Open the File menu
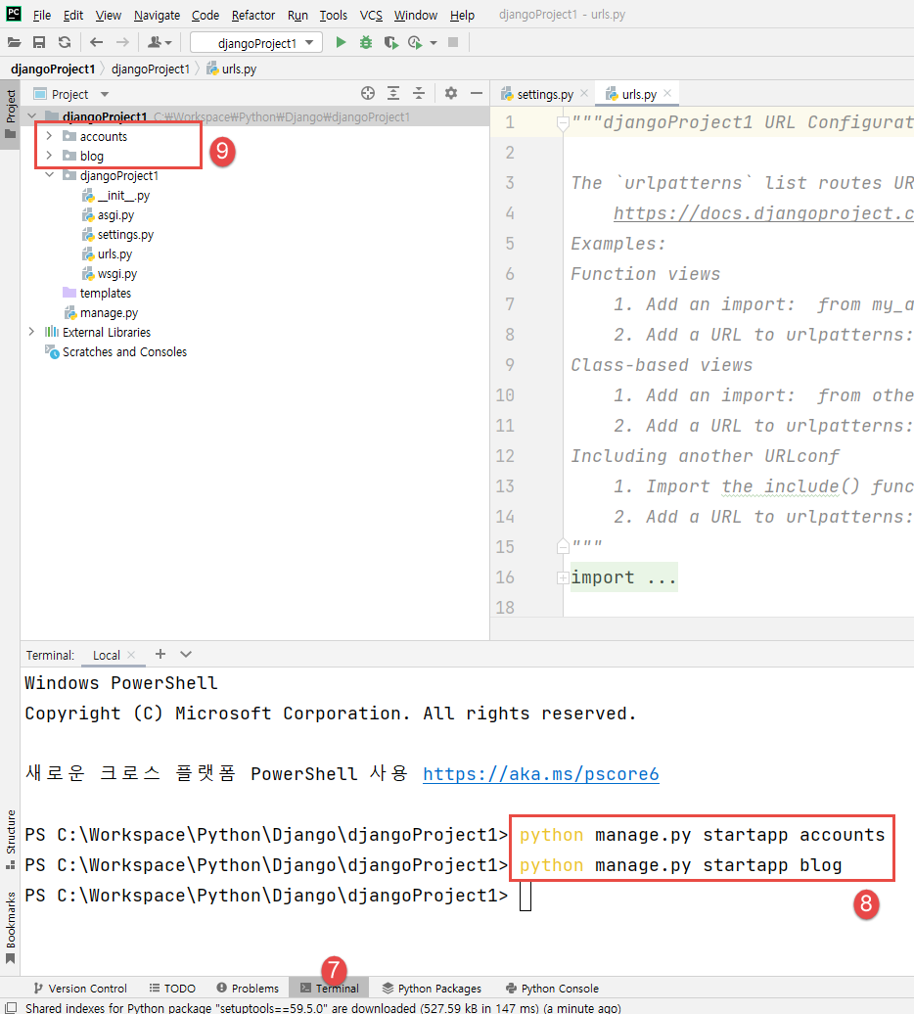 pos(42,15)
